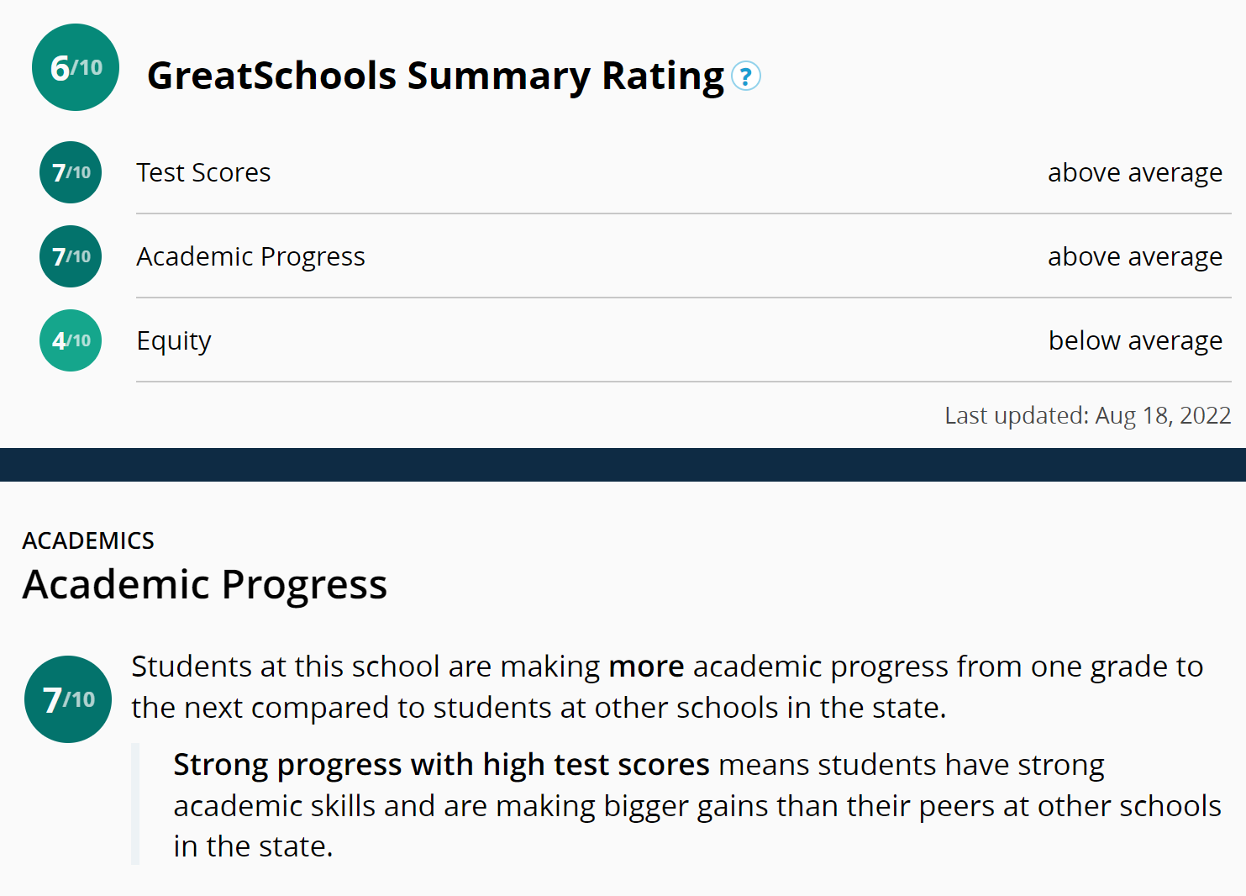Click the large Academic Progress section heading
1246x896 pixels.
[205, 584]
